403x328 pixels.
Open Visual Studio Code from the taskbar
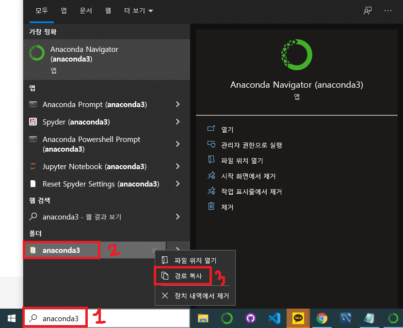(274, 318)
